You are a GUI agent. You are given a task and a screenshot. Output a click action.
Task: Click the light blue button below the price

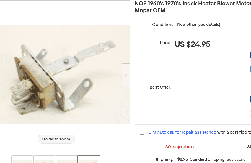pos(250,69)
